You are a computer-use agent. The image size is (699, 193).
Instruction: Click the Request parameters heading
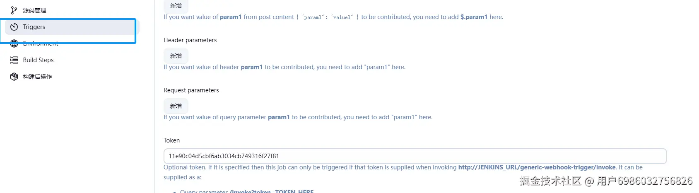tap(191, 90)
